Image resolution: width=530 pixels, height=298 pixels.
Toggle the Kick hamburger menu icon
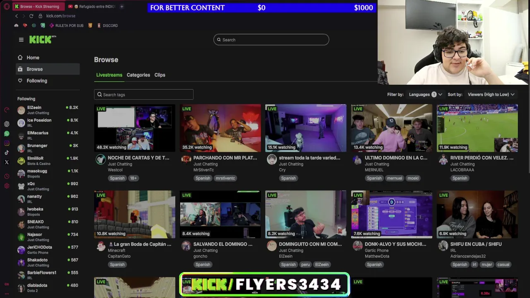coord(21,40)
